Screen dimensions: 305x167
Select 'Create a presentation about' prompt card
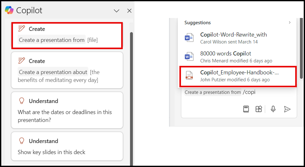[x=67, y=70]
